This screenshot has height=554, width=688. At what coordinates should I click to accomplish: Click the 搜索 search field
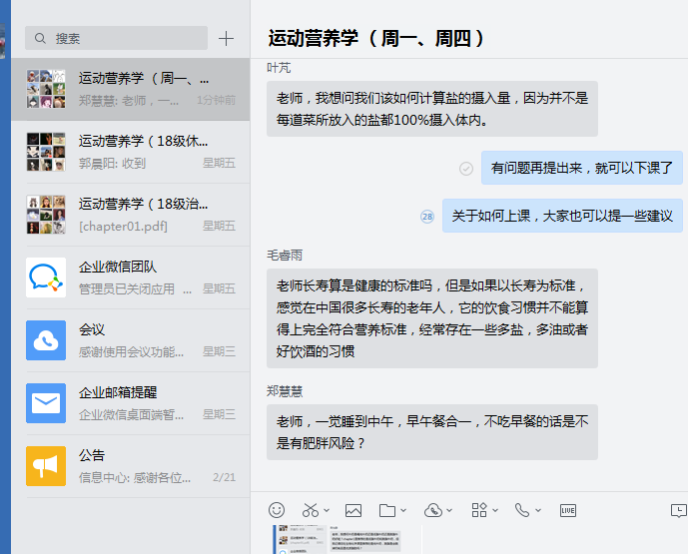pyautogui.click(x=120, y=39)
